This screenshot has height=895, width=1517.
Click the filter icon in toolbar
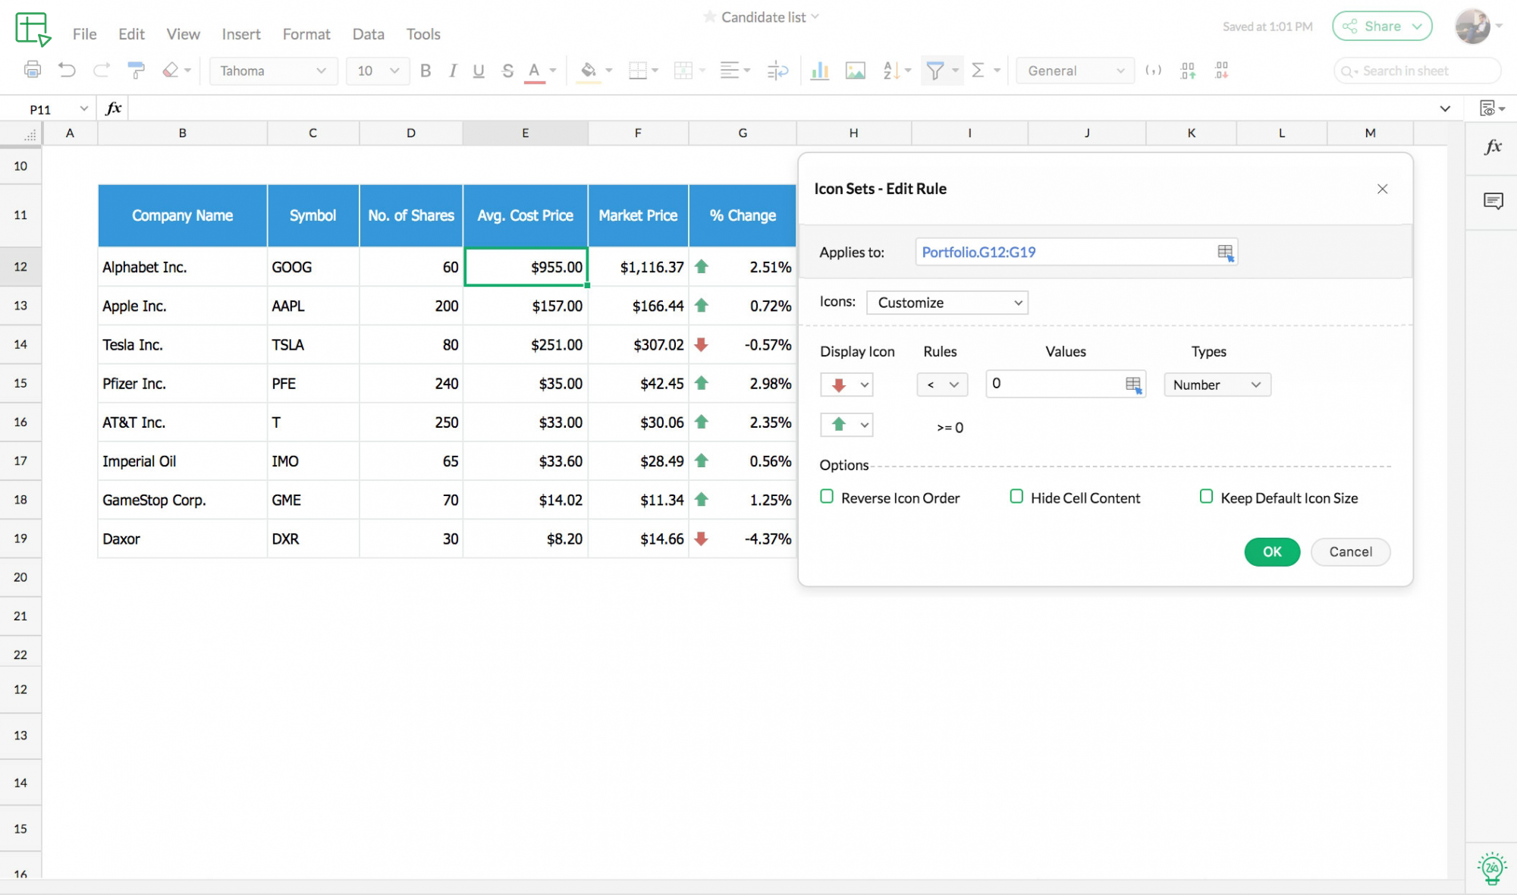(x=934, y=71)
